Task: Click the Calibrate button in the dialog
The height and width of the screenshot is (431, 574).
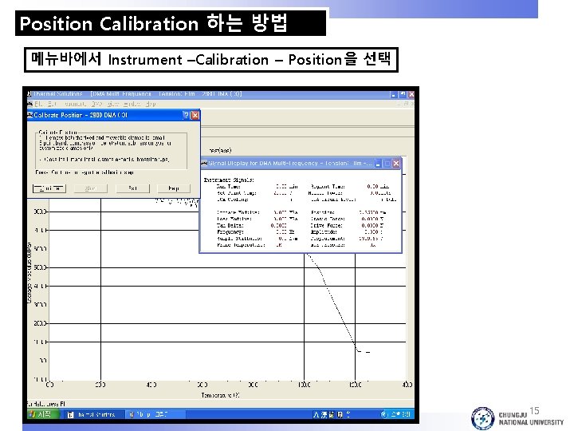Action: tap(49, 188)
